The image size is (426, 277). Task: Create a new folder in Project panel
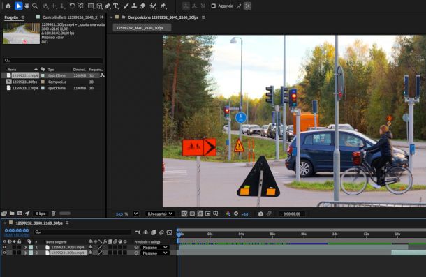(12, 214)
